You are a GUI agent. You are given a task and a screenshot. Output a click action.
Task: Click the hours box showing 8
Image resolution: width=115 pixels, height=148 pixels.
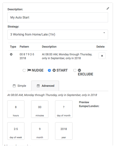click(16, 109)
